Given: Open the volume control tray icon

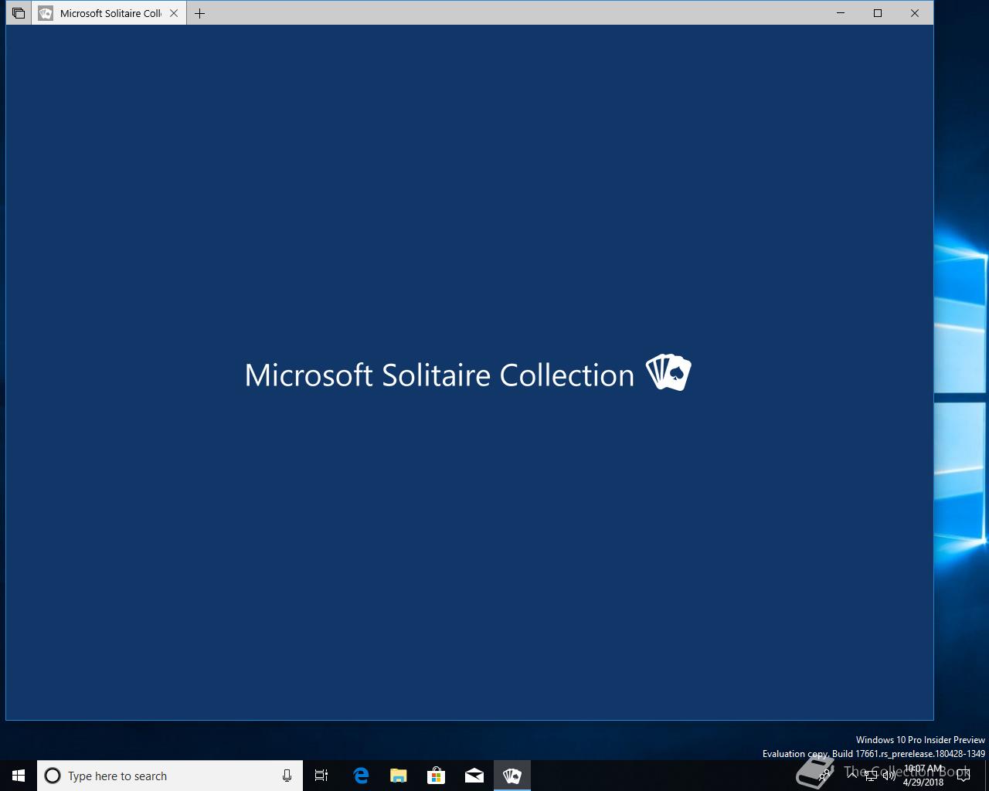Looking at the screenshot, I should [889, 776].
